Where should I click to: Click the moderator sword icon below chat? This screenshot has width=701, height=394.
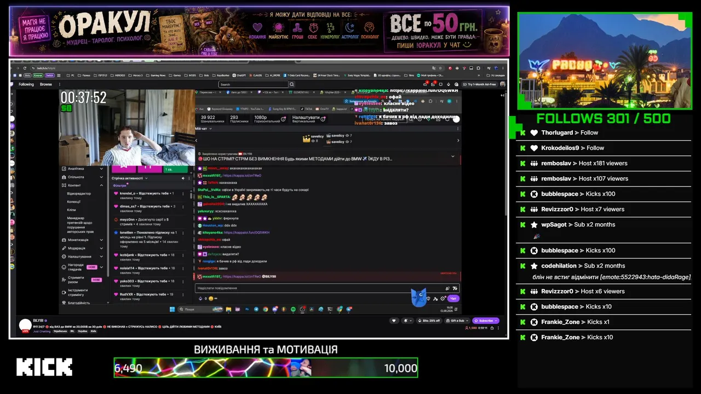tap(435, 299)
